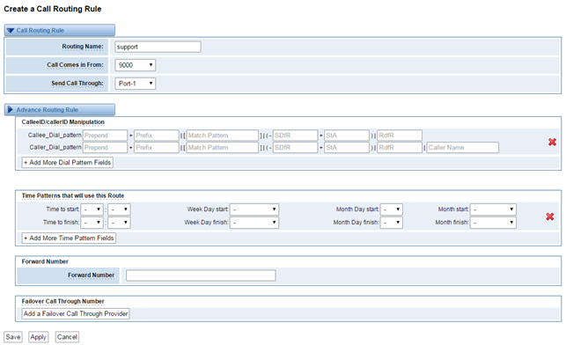Click the Routing Name label
566x345 pixels.
(83, 47)
